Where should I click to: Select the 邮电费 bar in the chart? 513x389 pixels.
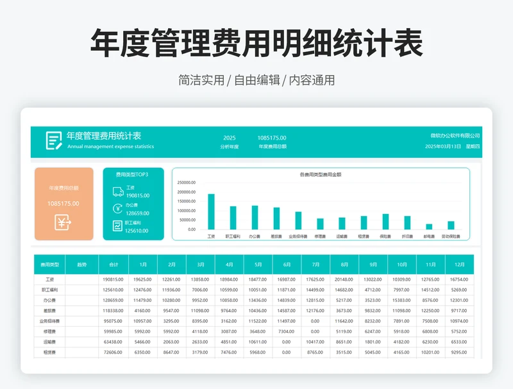point(429,226)
